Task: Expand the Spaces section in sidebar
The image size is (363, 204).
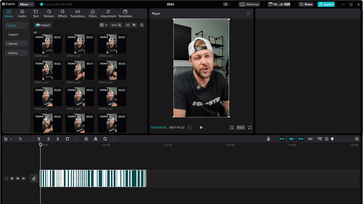Action: point(13,44)
